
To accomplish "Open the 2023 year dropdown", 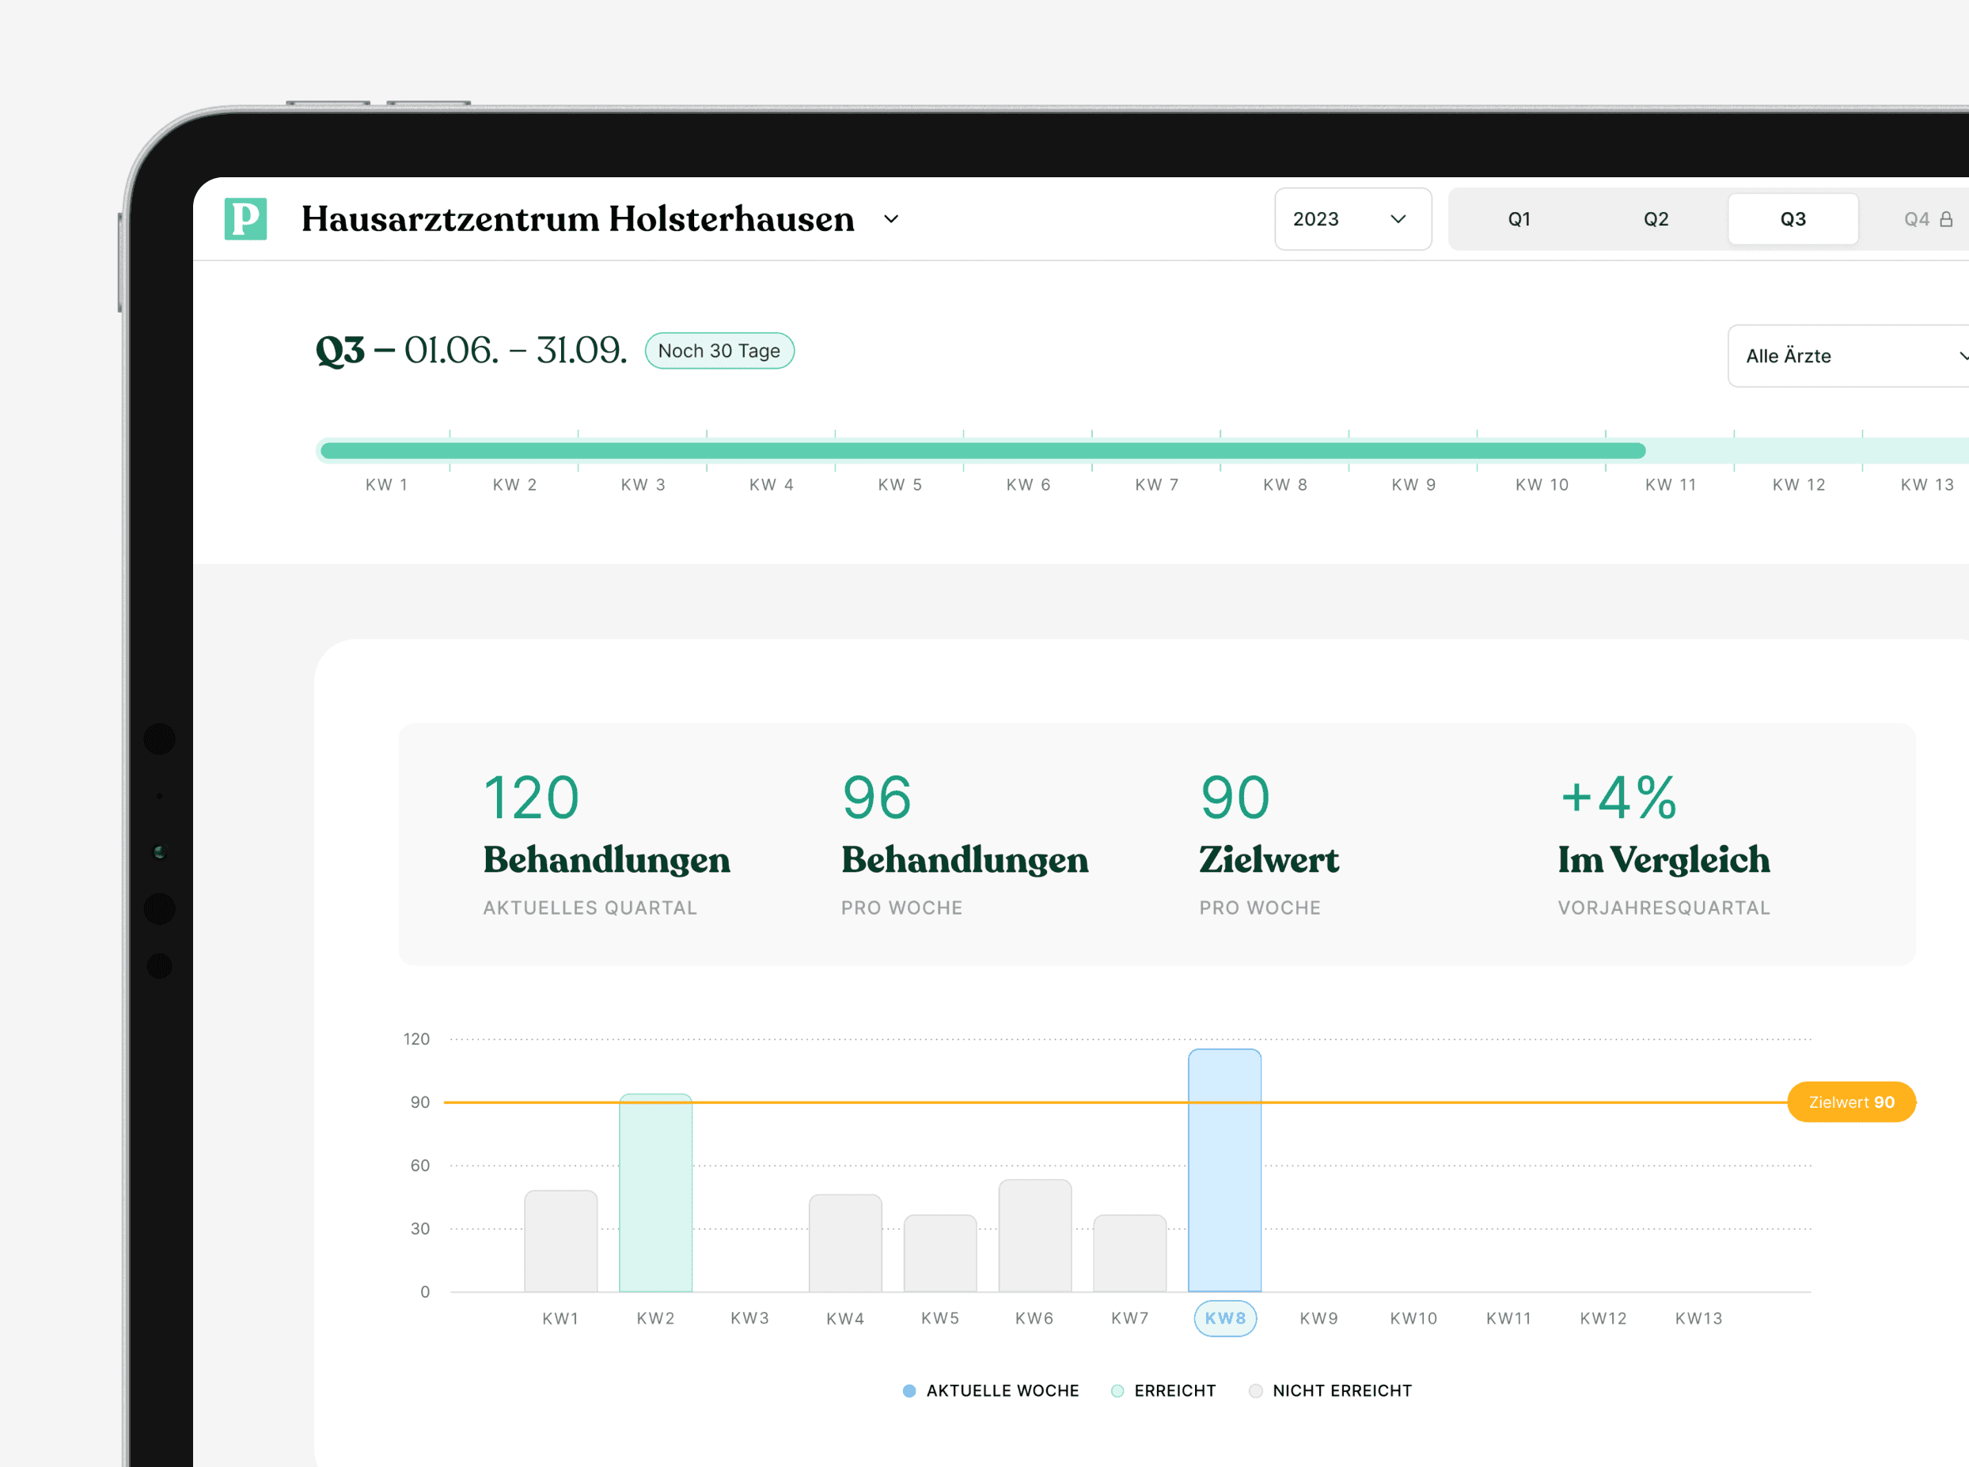I will pyautogui.click(x=1351, y=219).
